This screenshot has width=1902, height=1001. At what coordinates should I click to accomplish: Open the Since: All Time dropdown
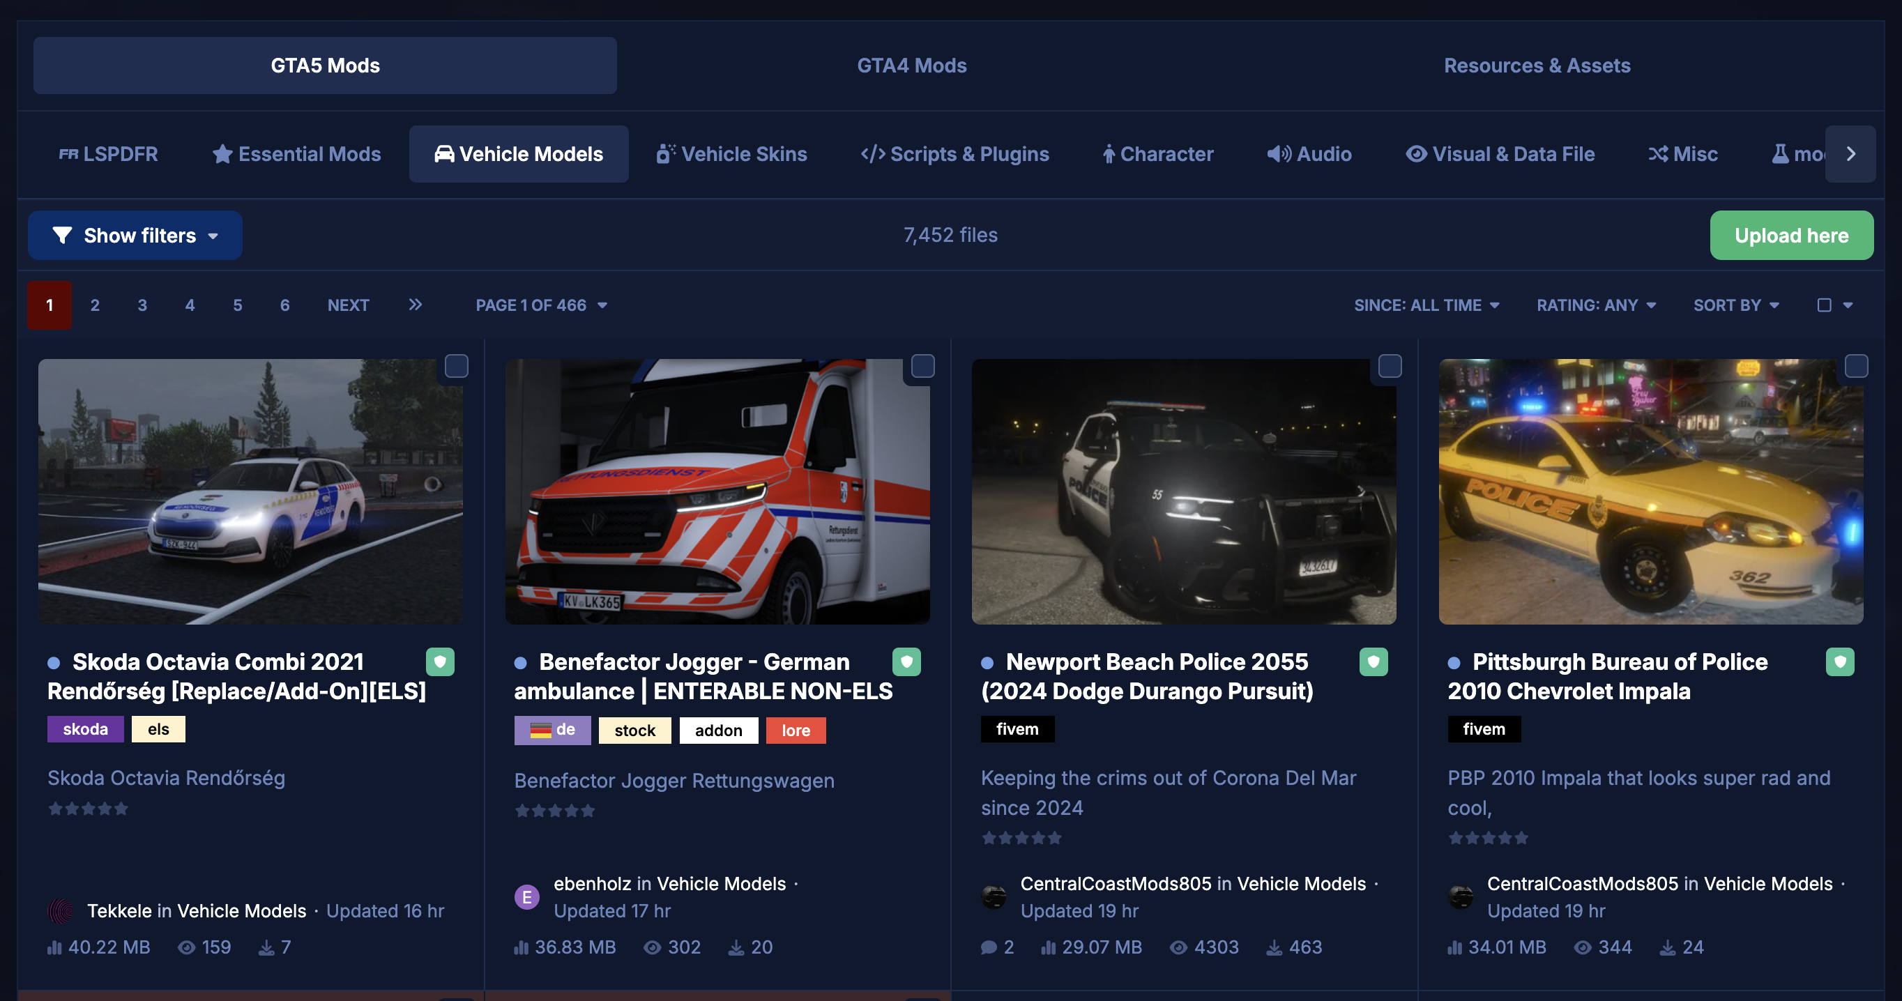[x=1426, y=305]
